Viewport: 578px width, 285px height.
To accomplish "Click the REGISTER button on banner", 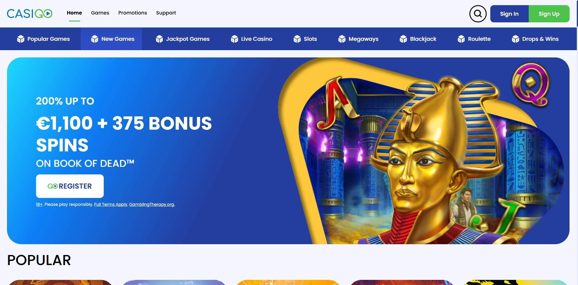I will click(x=70, y=186).
